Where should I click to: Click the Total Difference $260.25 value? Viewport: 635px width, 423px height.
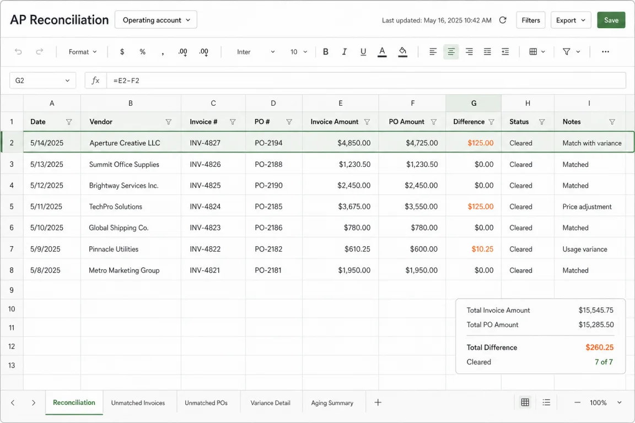tap(599, 348)
